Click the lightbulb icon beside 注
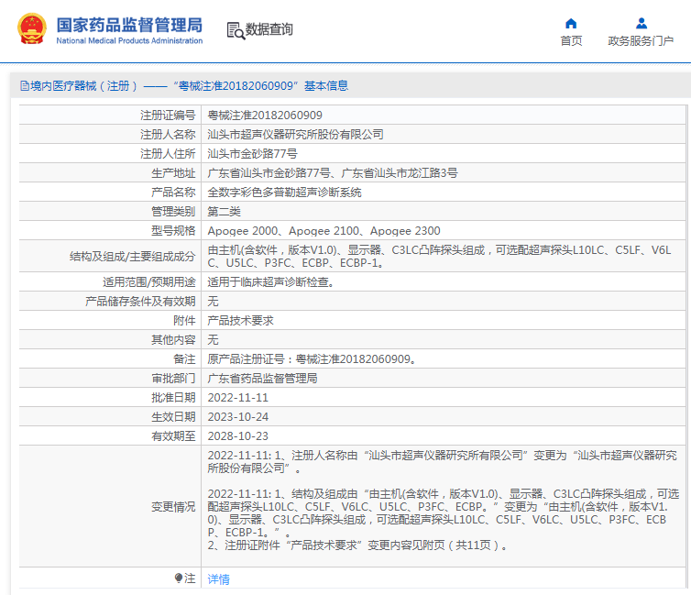 pos(179,578)
